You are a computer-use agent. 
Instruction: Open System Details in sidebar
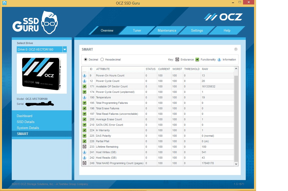[x=28, y=128]
